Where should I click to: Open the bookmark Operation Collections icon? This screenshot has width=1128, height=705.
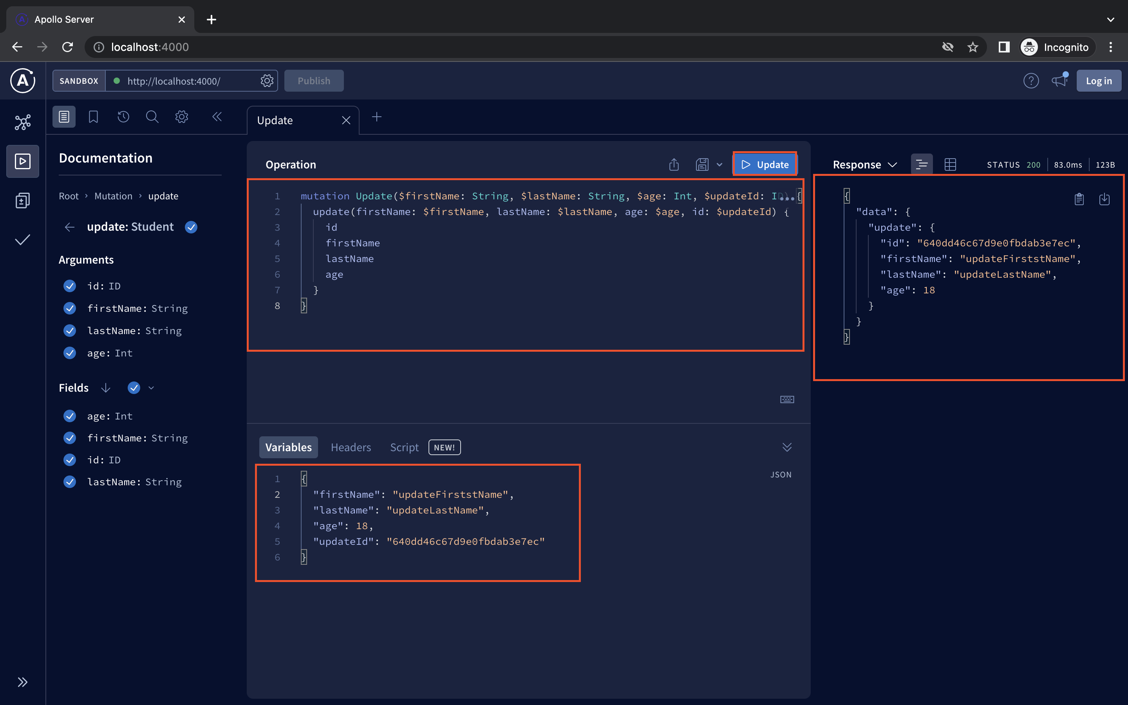[x=93, y=117]
